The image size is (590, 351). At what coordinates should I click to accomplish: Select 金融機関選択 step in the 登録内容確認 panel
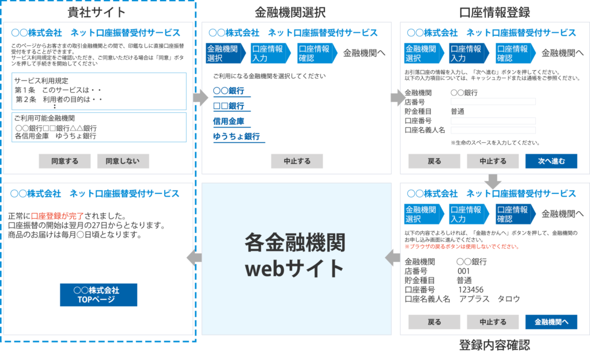tap(423, 214)
